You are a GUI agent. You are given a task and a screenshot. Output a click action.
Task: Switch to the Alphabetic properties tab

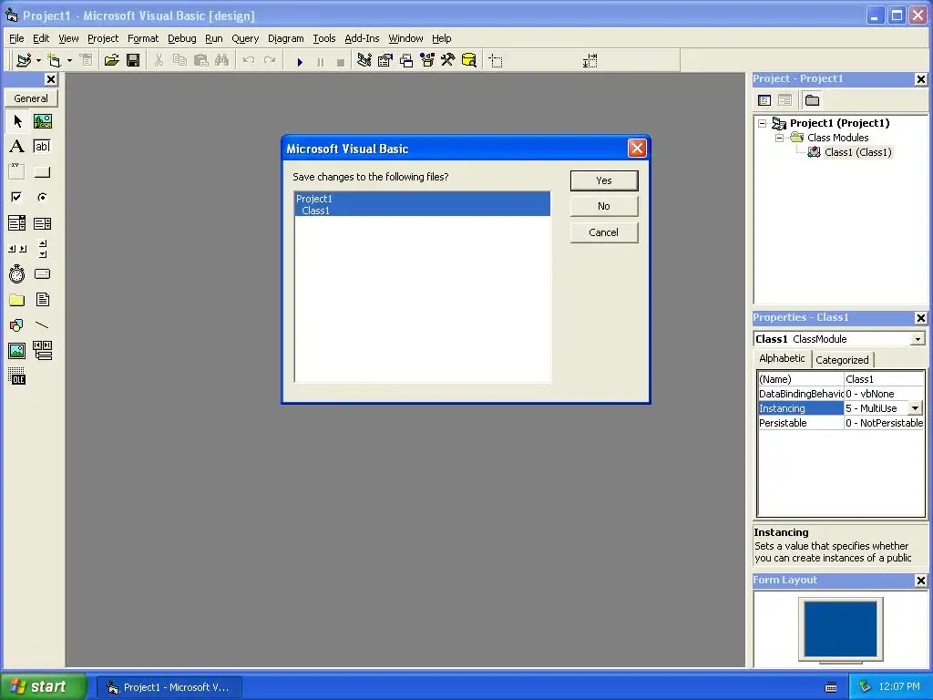(781, 358)
